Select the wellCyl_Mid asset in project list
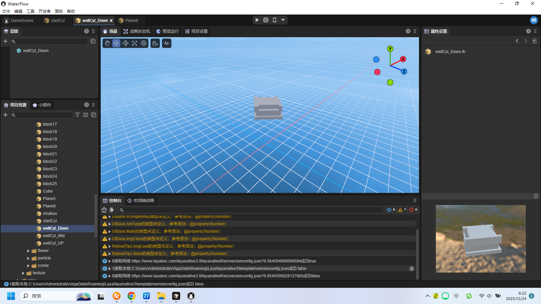 coord(53,236)
